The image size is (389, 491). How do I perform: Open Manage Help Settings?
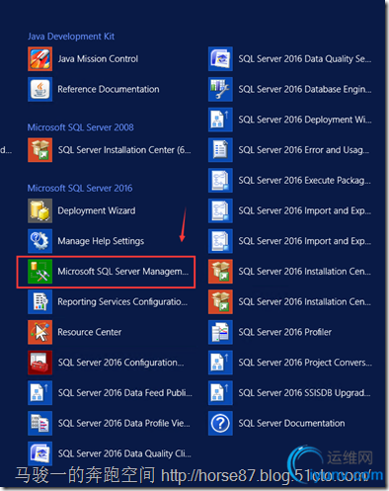(x=86, y=241)
